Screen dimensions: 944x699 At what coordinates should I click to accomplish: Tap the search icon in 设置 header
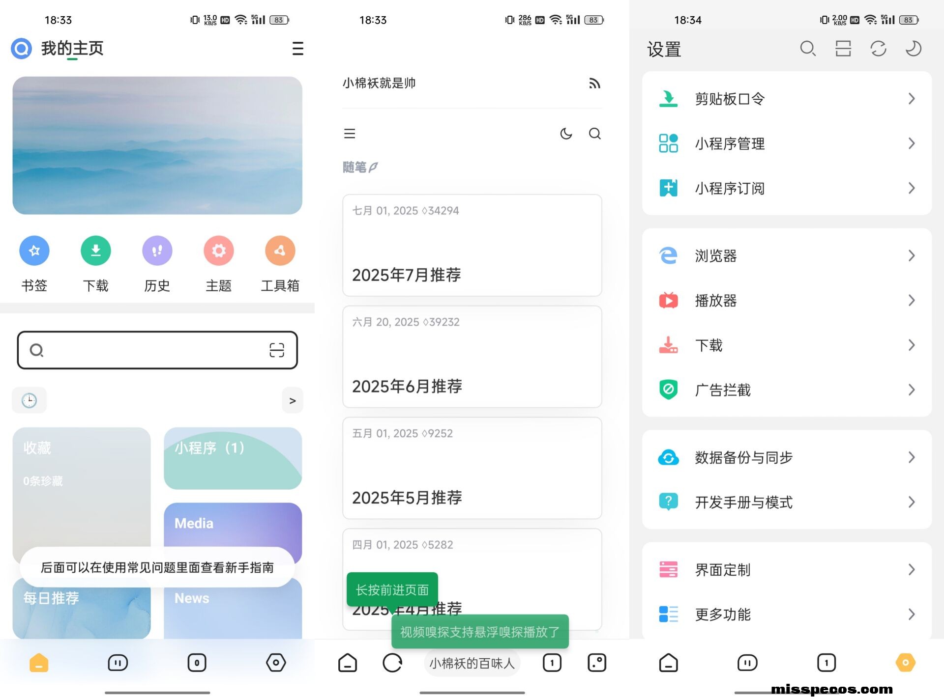point(808,49)
